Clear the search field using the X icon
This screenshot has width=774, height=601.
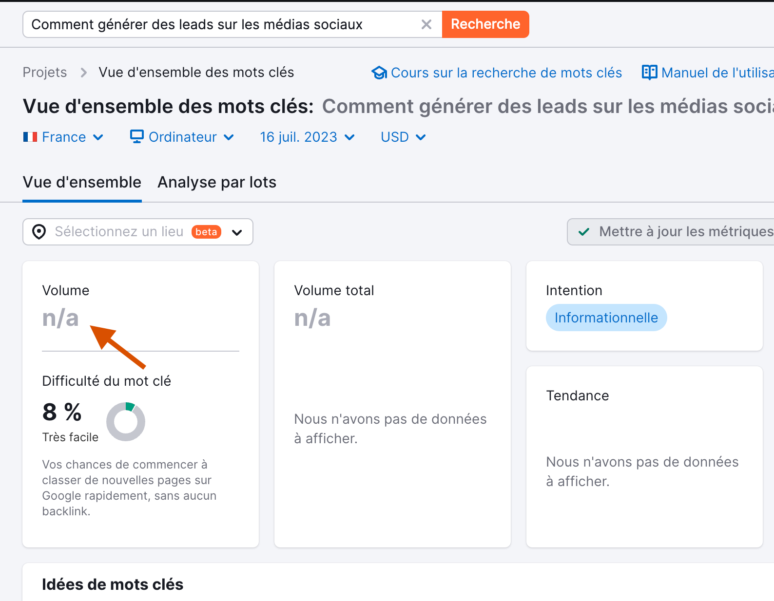click(x=426, y=24)
